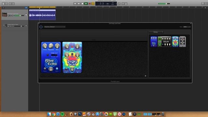Click the Blue Echo Mix knob
The height and width of the screenshot is (117, 208).
[57, 46]
